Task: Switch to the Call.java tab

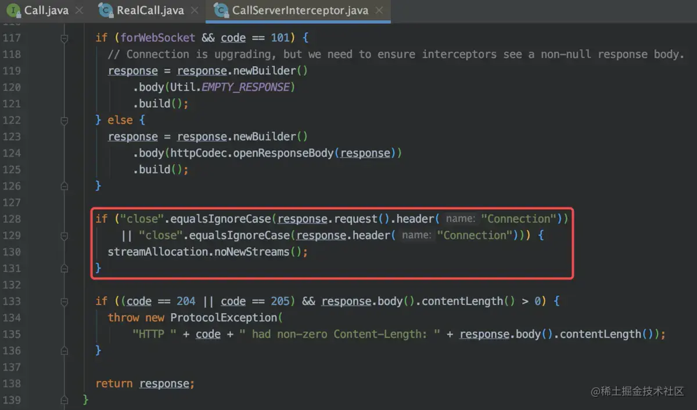Action: [45, 10]
